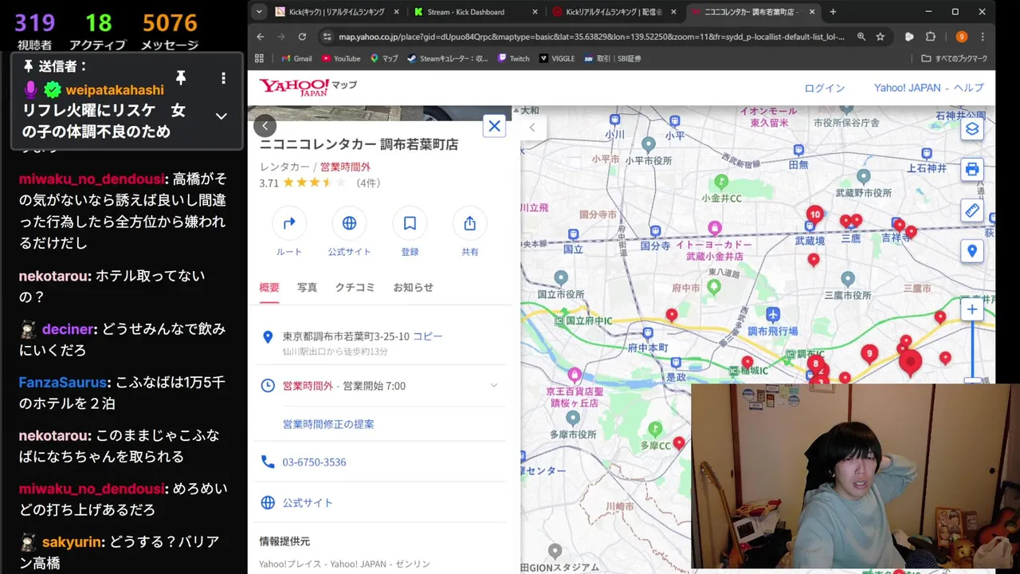Switch to the お知らせ tab

coord(413,288)
